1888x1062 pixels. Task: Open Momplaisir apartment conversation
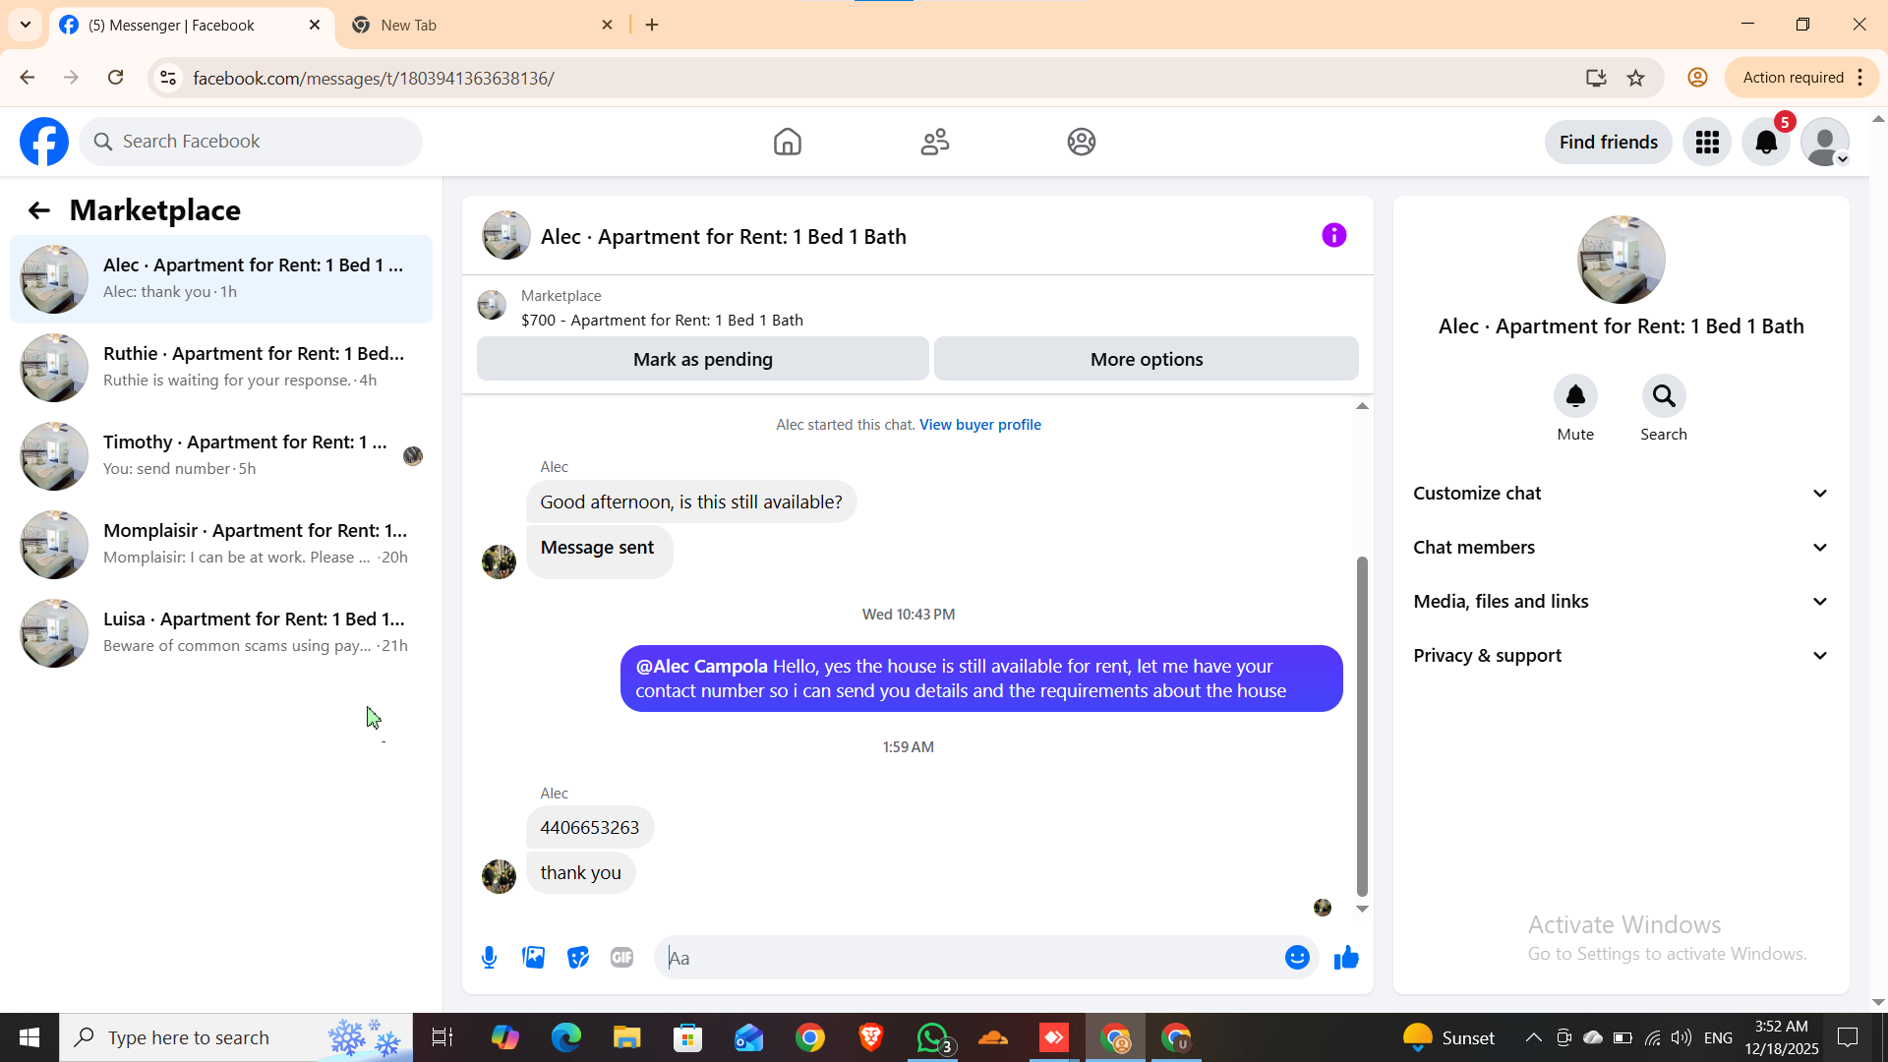coord(221,545)
